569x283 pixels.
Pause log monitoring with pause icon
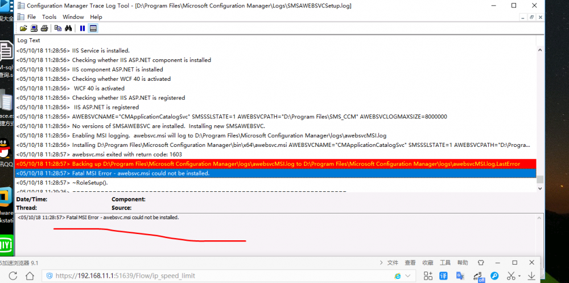pyautogui.click(x=83, y=28)
